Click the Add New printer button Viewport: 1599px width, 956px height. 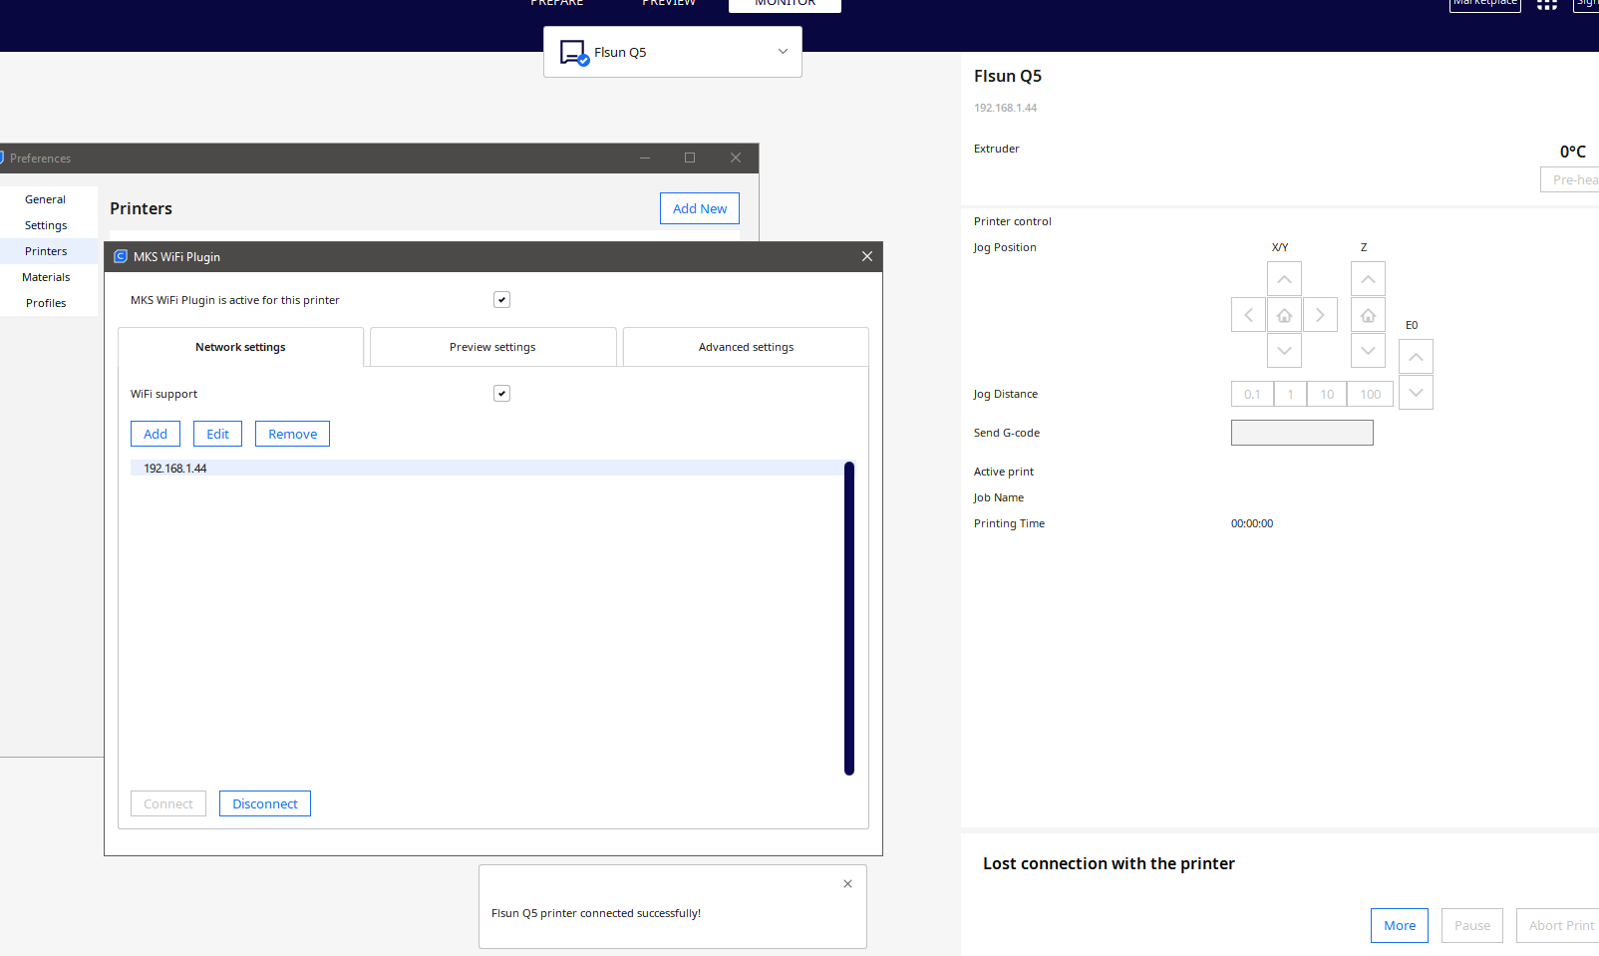point(699,208)
